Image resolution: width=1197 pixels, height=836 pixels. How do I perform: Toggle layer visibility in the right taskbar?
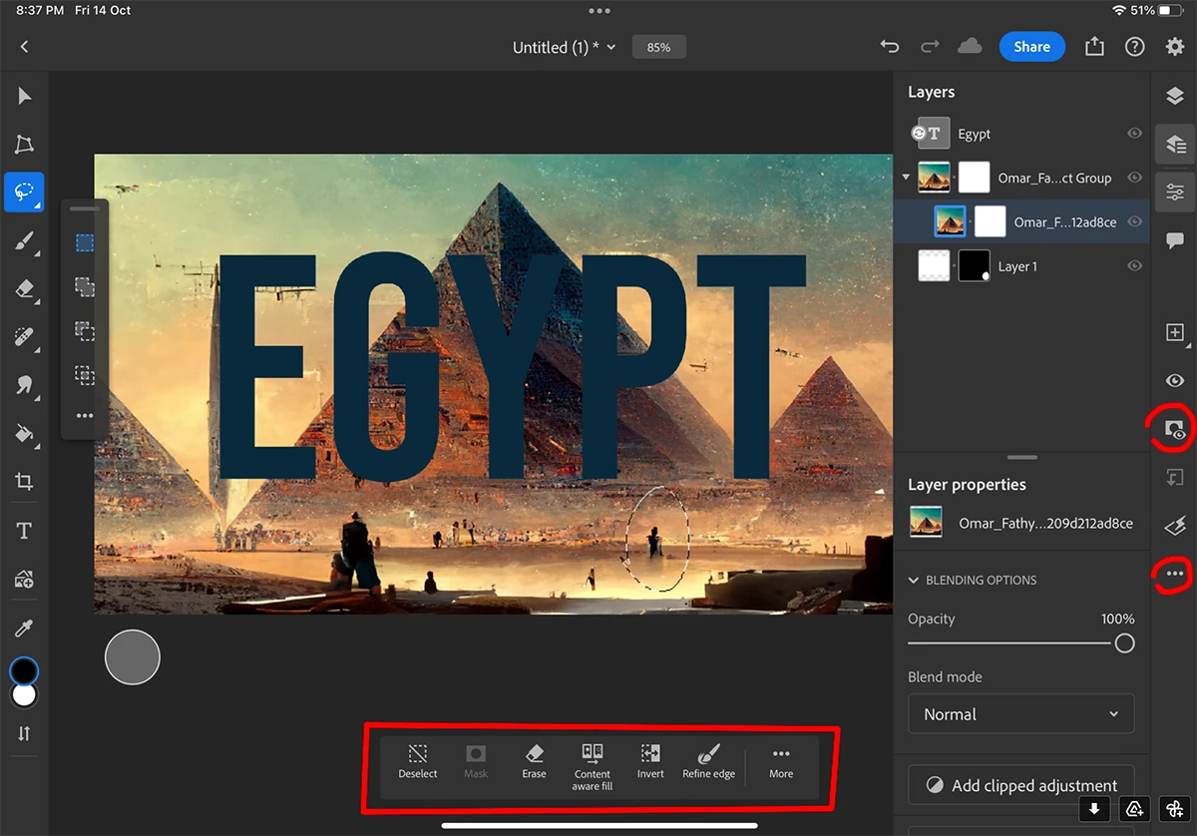click(1175, 380)
